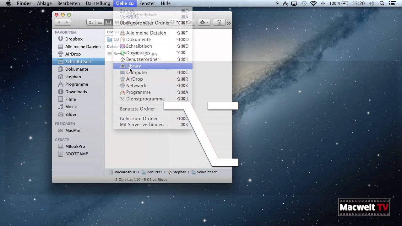Choose Downloads in the Gehe zu menu
The image size is (402, 226).
pos(153,53)
